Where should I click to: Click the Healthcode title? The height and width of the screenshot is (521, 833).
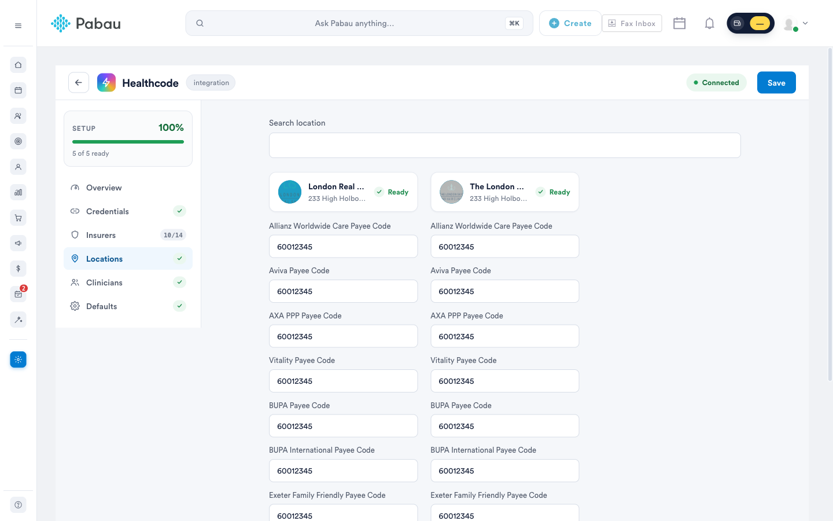150,83
